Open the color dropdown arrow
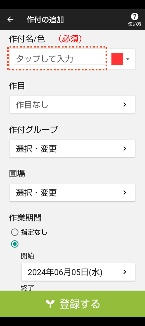The image size is (145, 326). pyautogui.click(x=128, y=59)
